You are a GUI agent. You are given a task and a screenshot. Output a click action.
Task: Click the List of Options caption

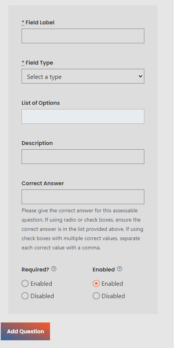pos(41,103)
